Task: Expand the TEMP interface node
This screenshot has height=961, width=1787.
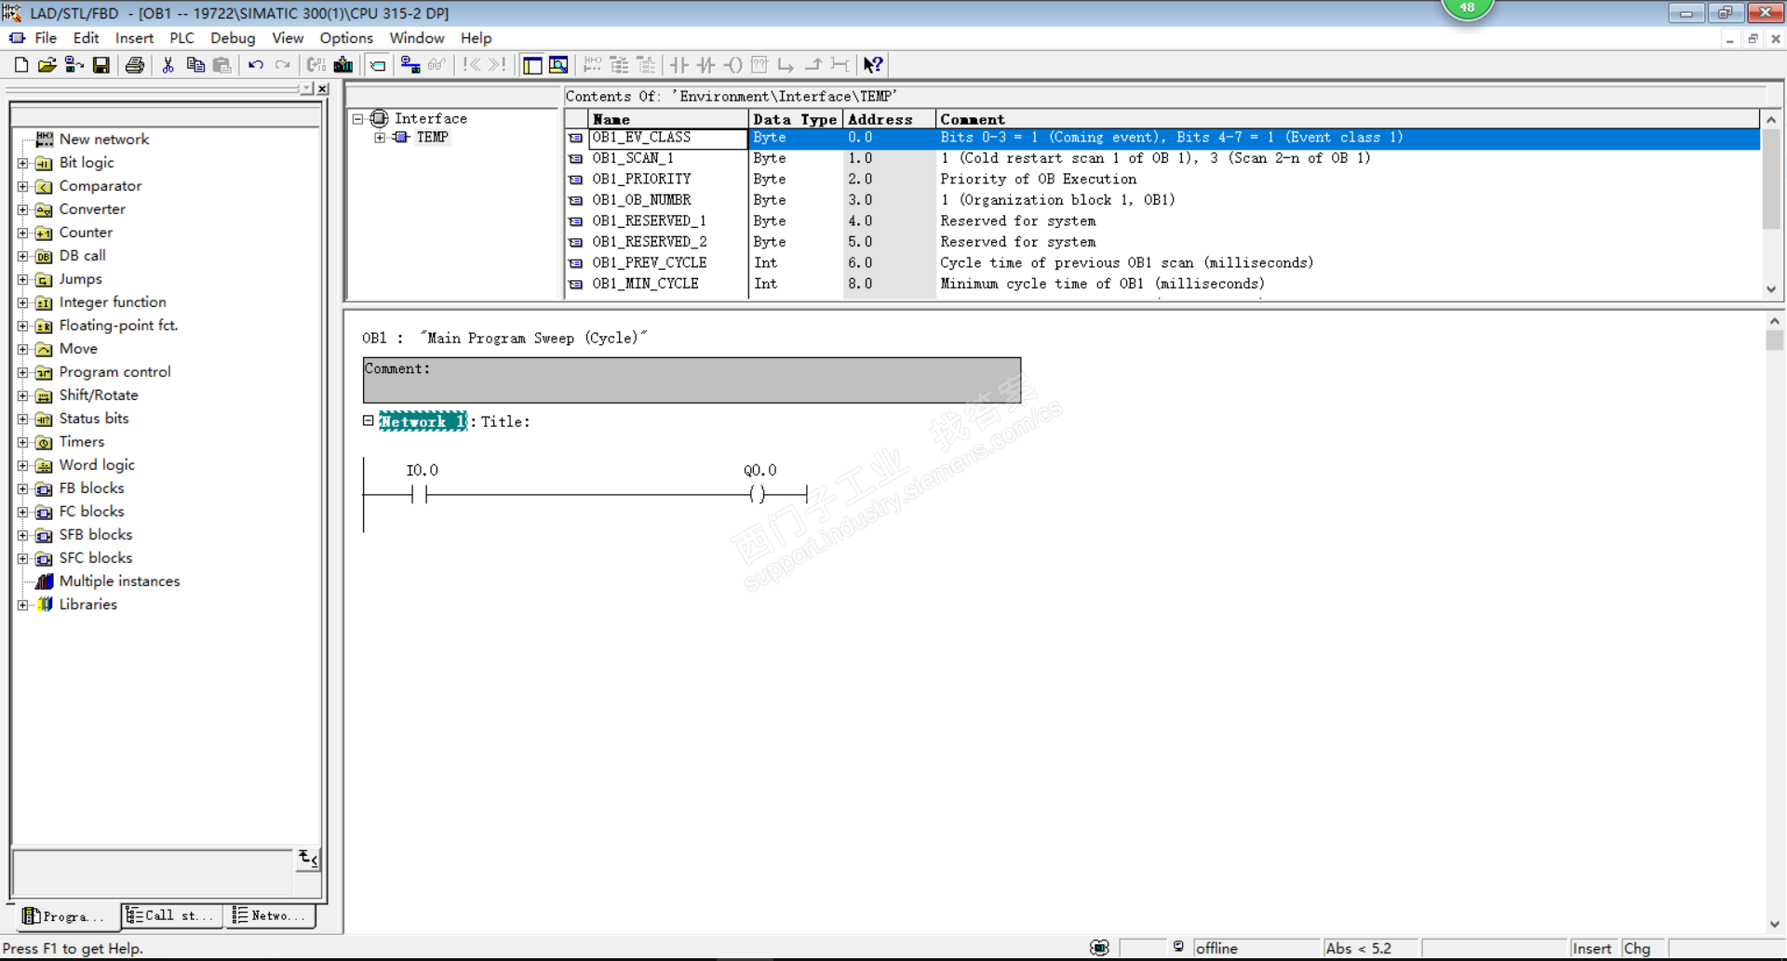Action: pos(380,138)
